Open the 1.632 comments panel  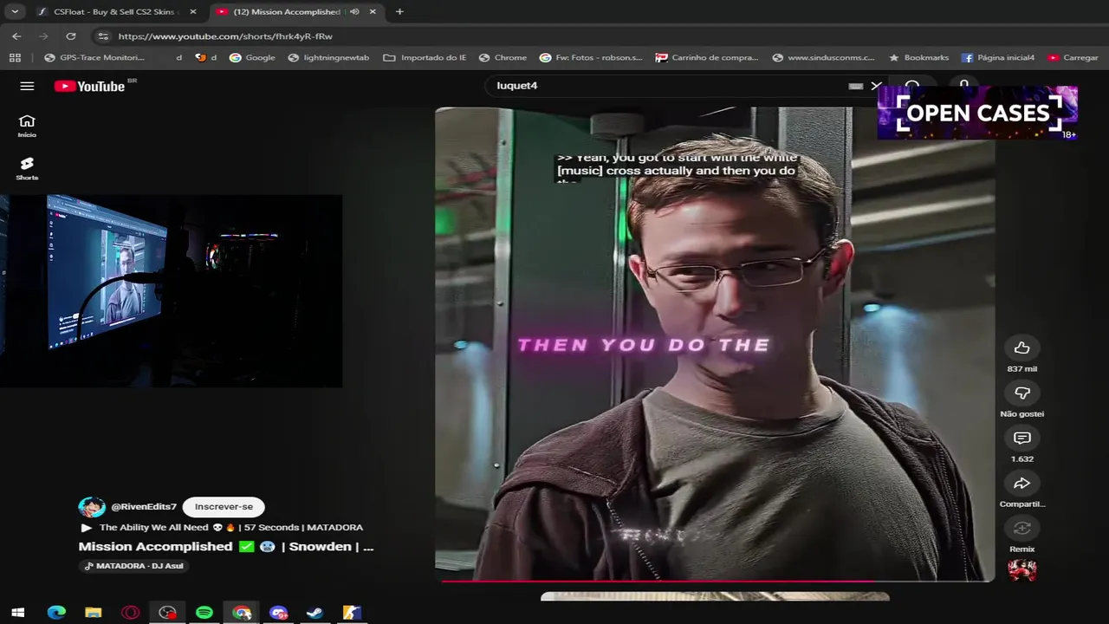pyautogui.click(x=1022, y=438)
